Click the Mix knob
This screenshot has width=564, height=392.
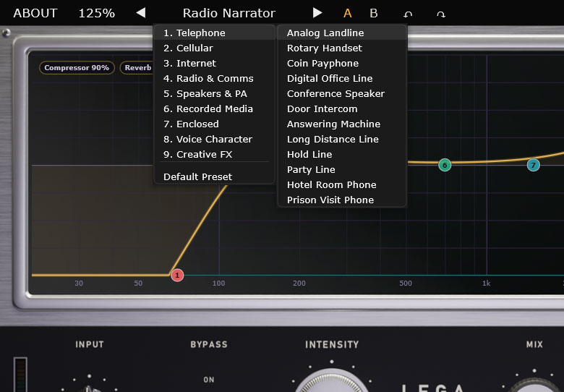tap(534, 385)
